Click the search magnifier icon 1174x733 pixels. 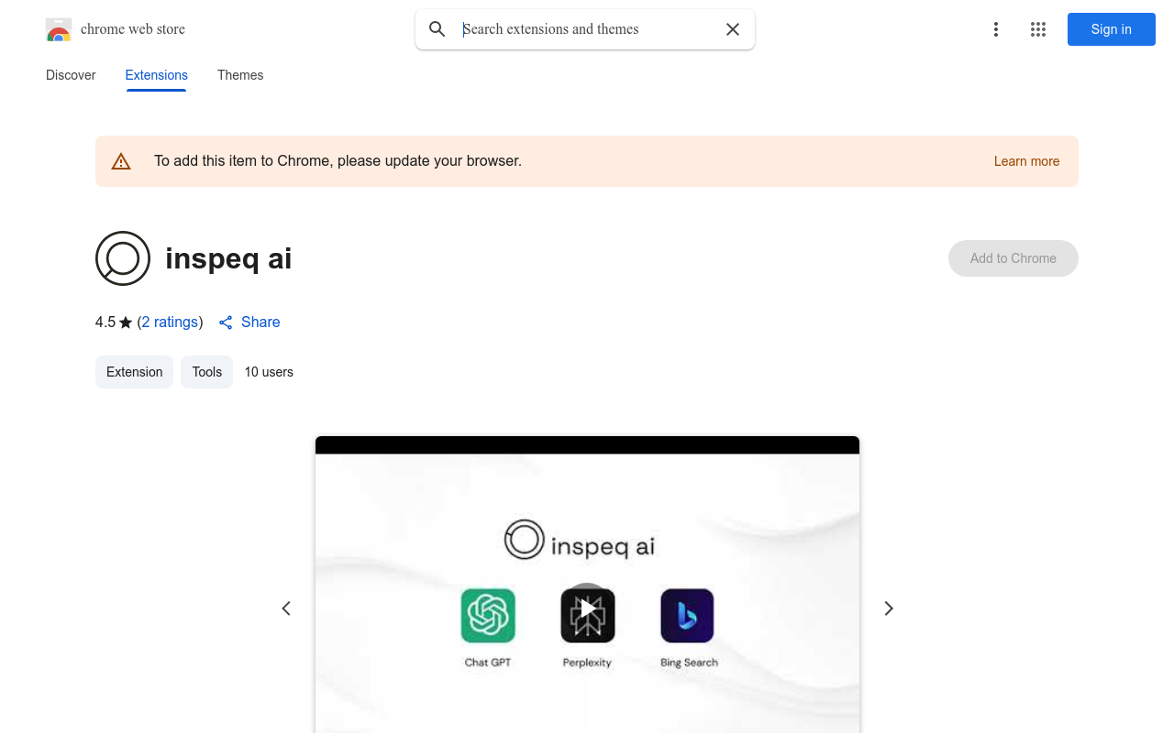437,29
